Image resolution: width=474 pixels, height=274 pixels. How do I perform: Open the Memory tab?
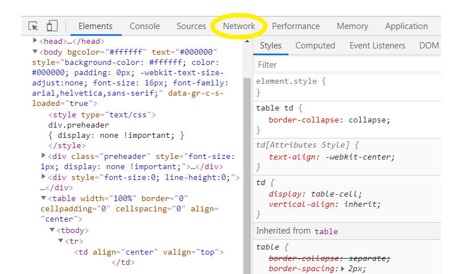[352, 26]
